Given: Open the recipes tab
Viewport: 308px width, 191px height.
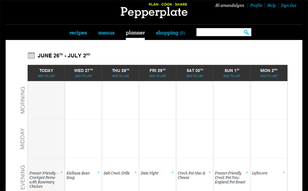Looking at the screenshot, I should click(78, 33).
